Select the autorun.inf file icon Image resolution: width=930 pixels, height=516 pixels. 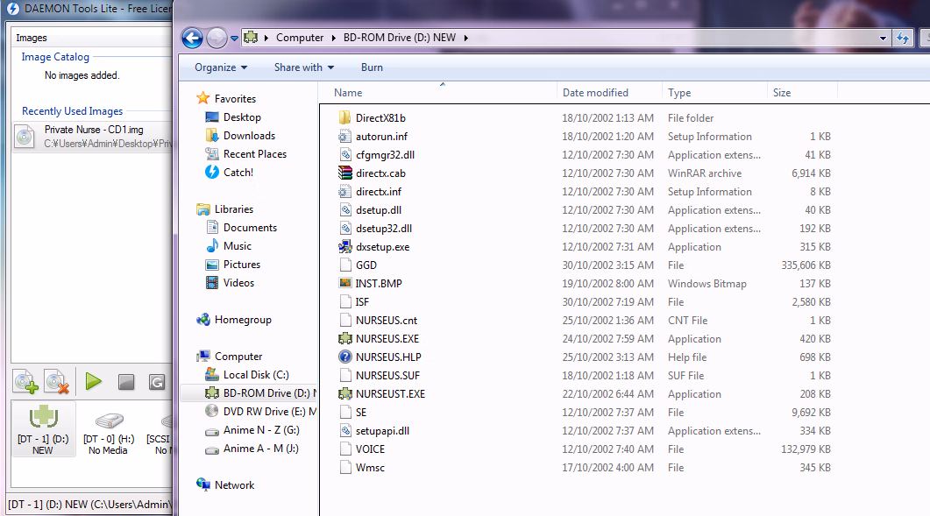pos(345,136)
